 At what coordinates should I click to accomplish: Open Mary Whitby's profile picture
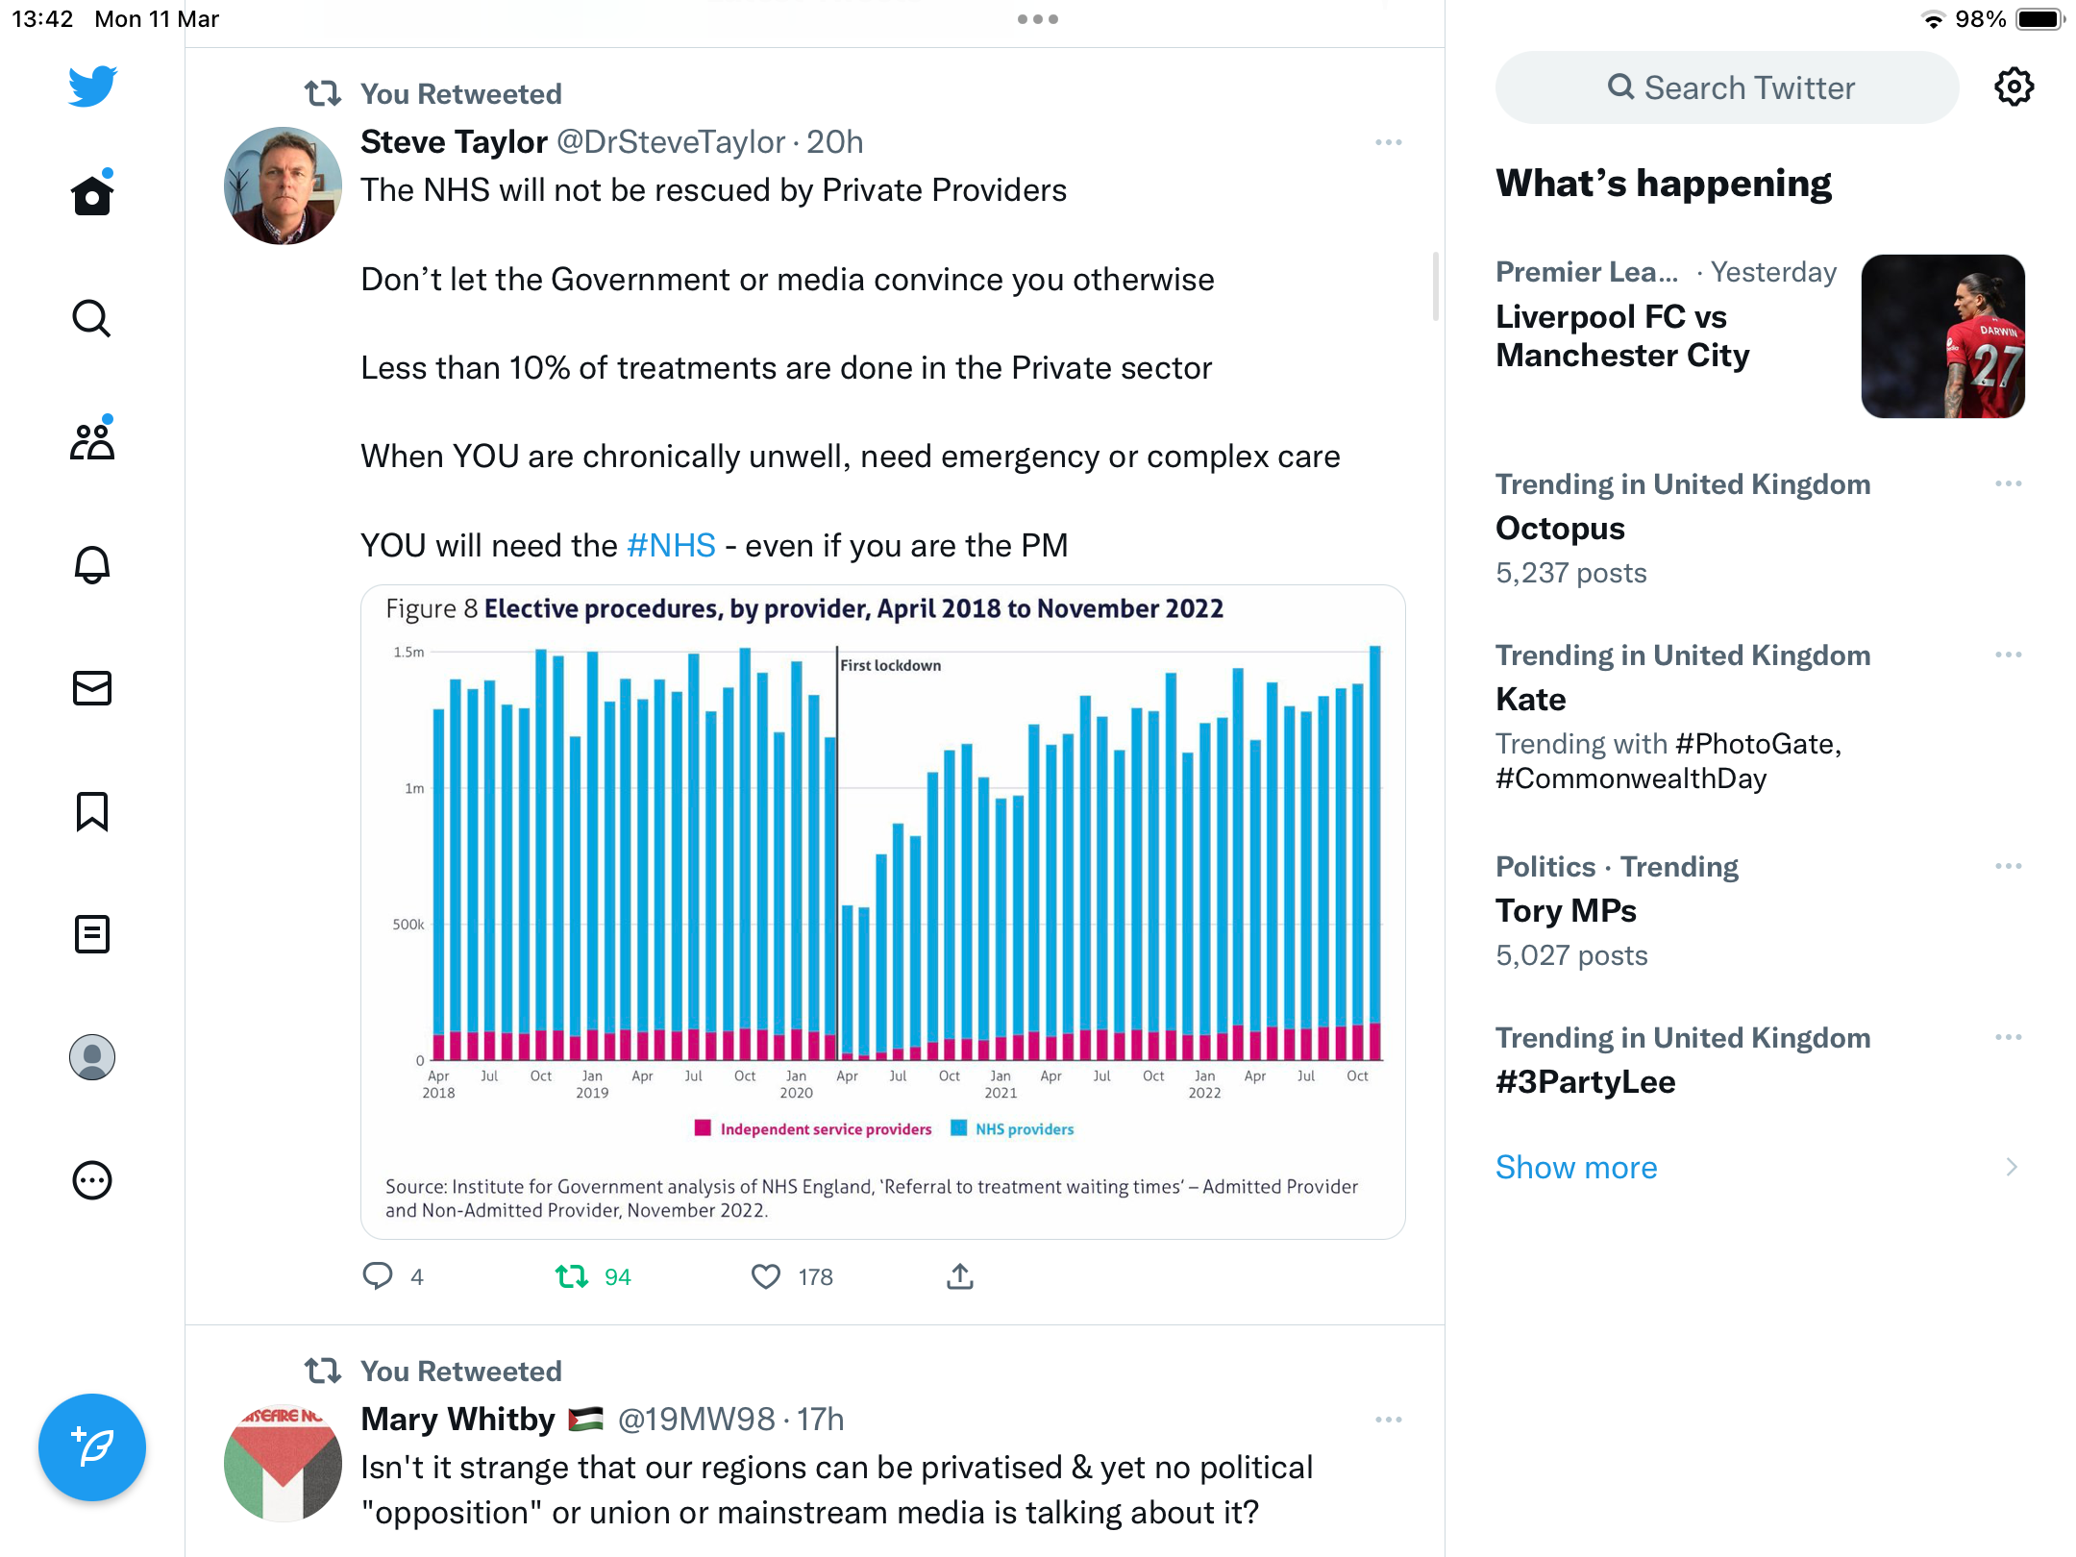tap(283, 1463)
